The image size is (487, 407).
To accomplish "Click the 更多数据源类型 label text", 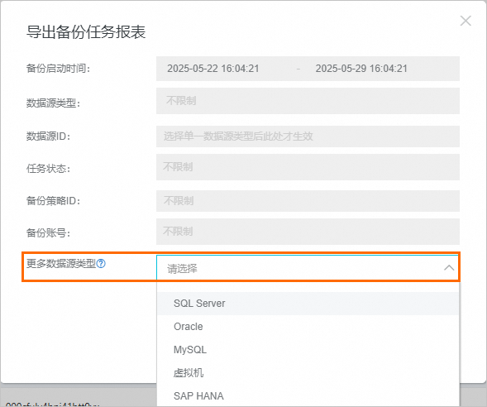I will [61, 264].
